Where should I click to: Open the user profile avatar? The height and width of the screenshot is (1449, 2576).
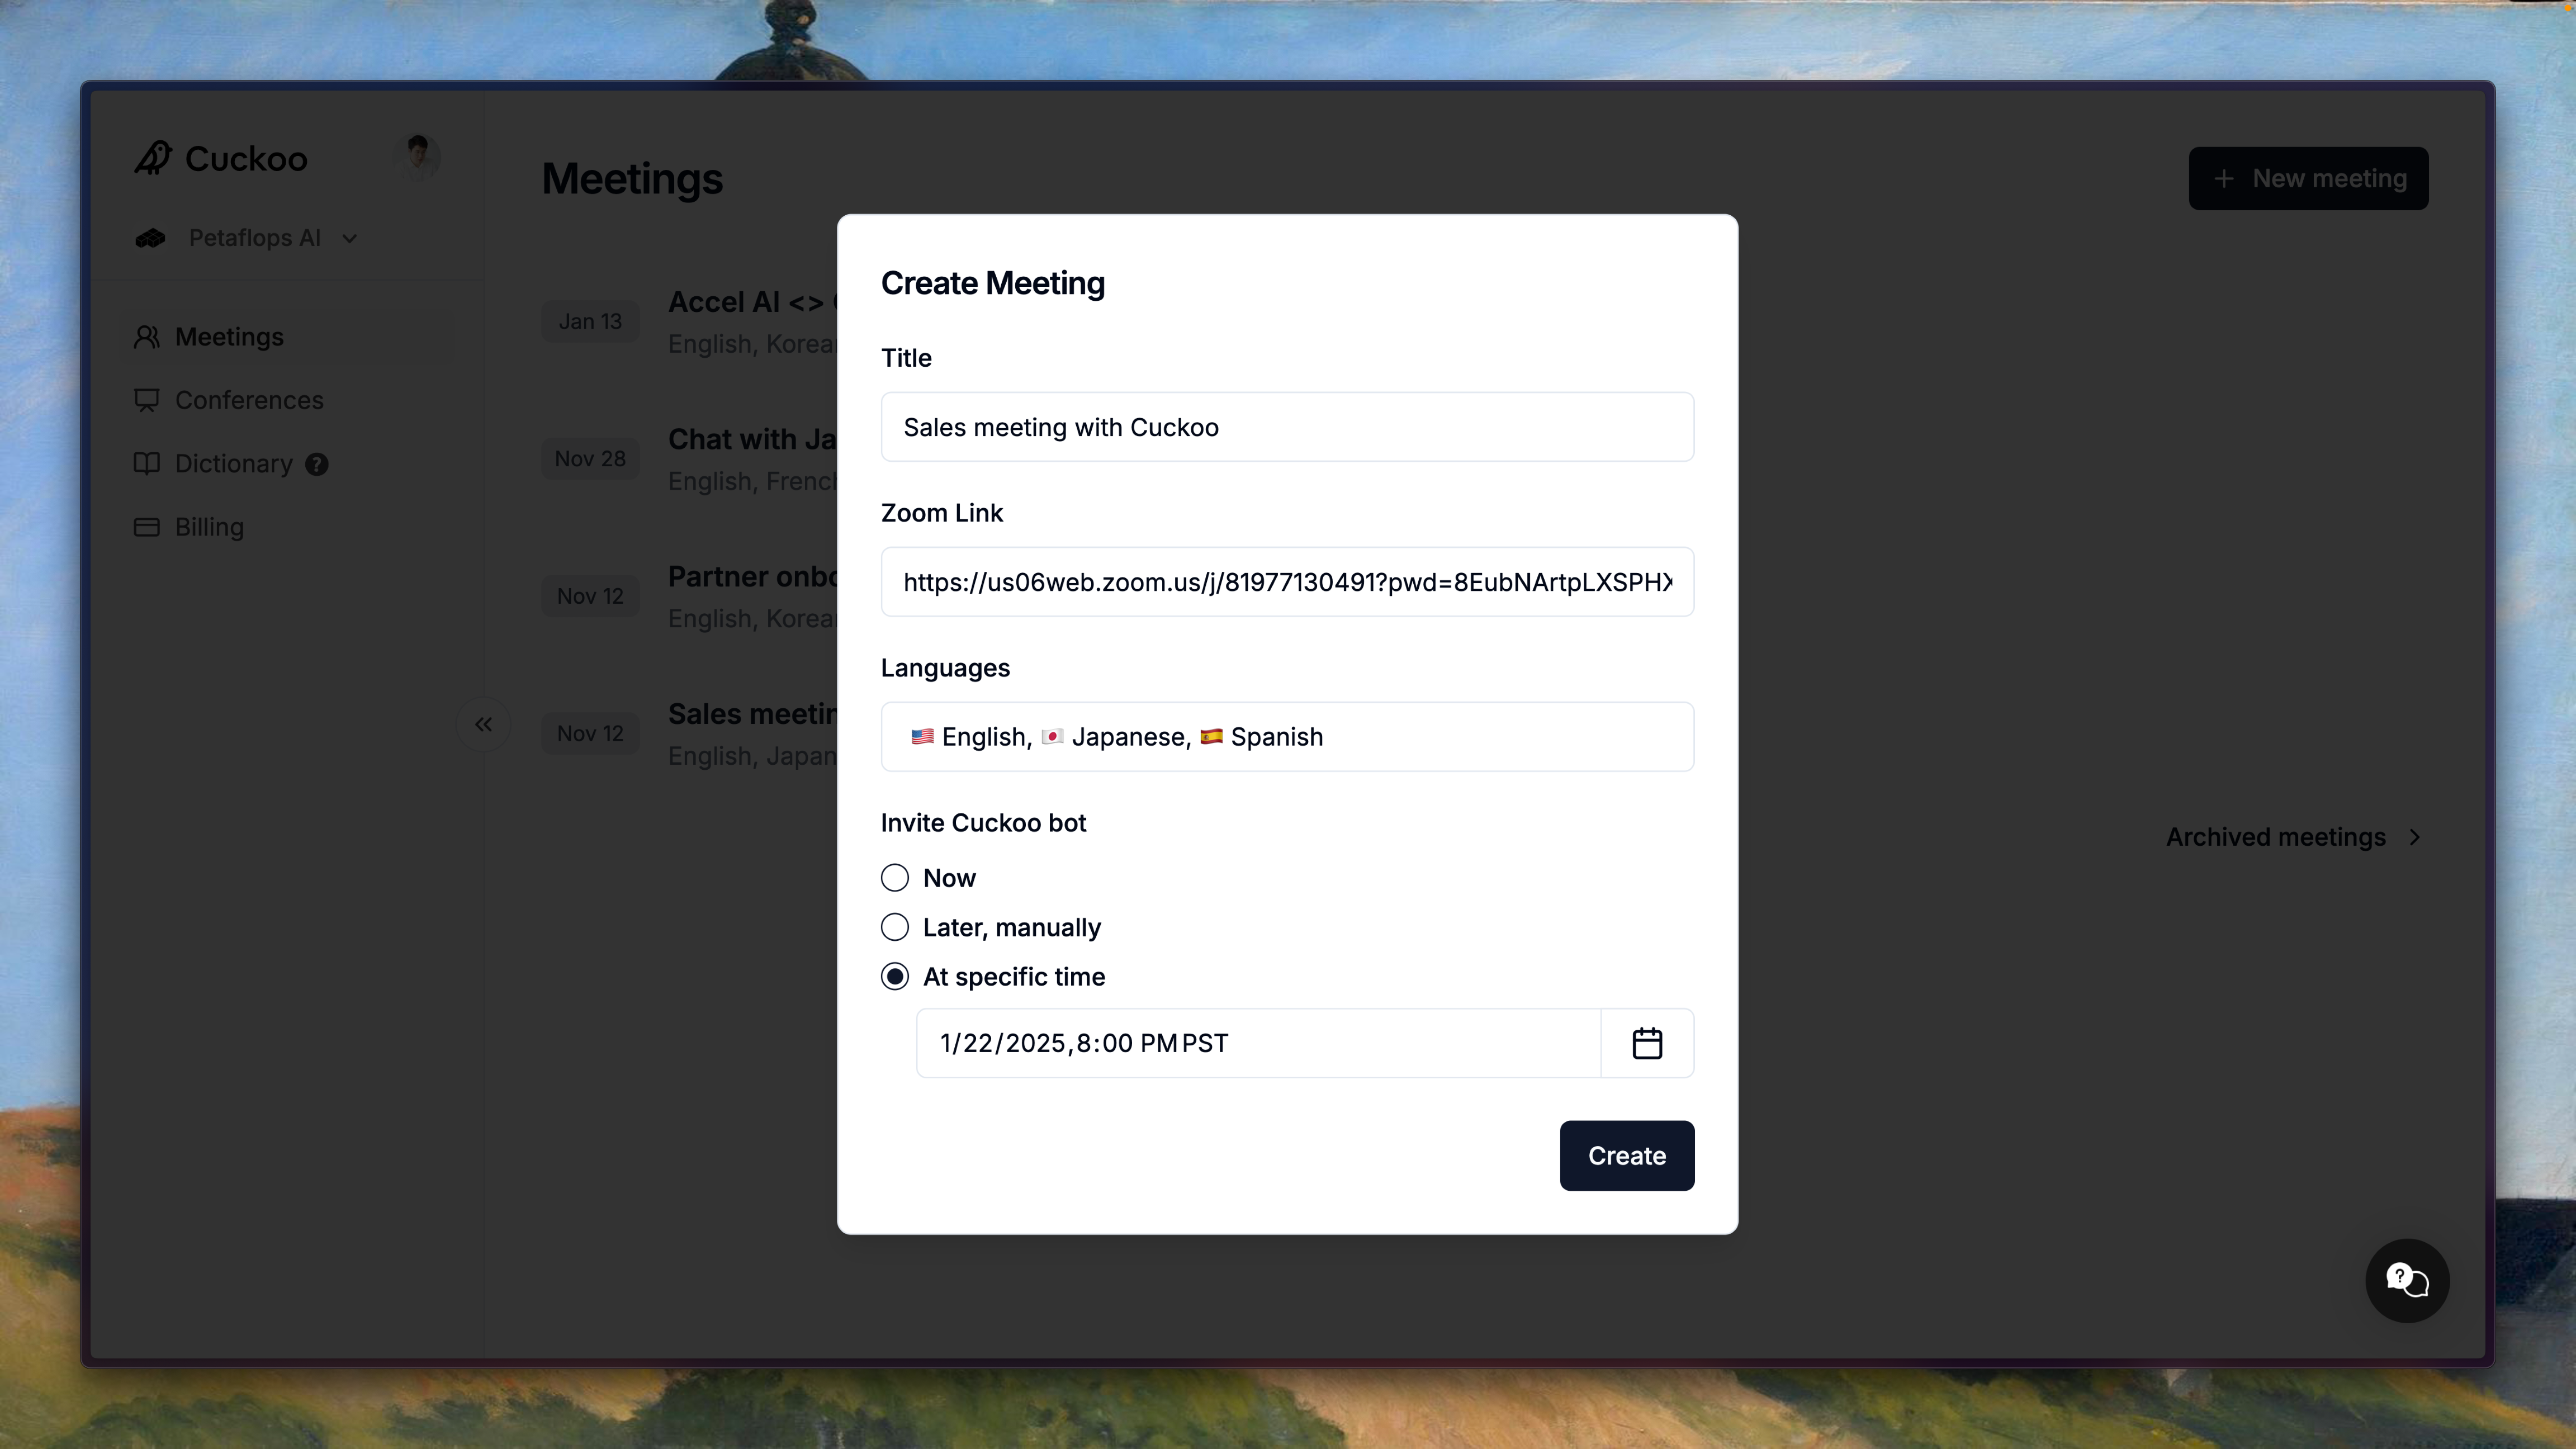click(x=420, y=157)
